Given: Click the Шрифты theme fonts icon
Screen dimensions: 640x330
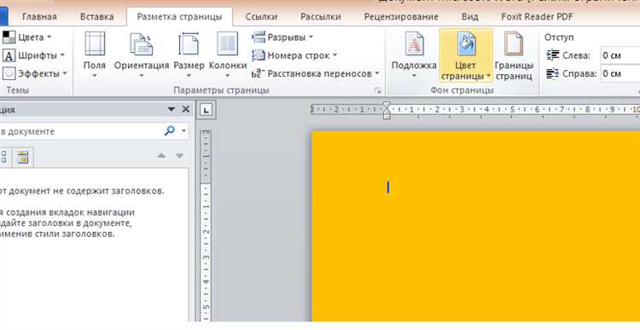Looking at the screenshot, I should 9,55.
